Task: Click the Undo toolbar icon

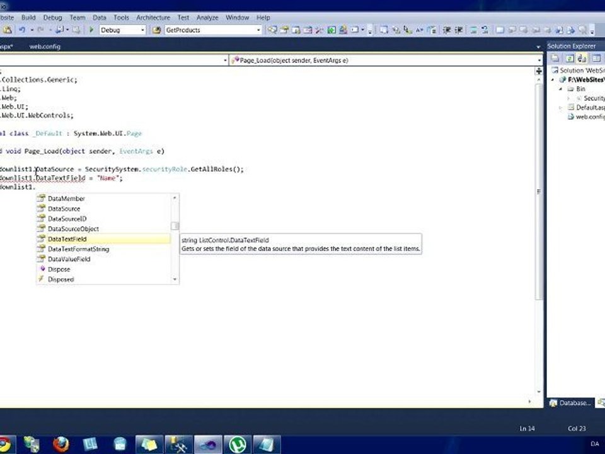Action: point(22,30)
